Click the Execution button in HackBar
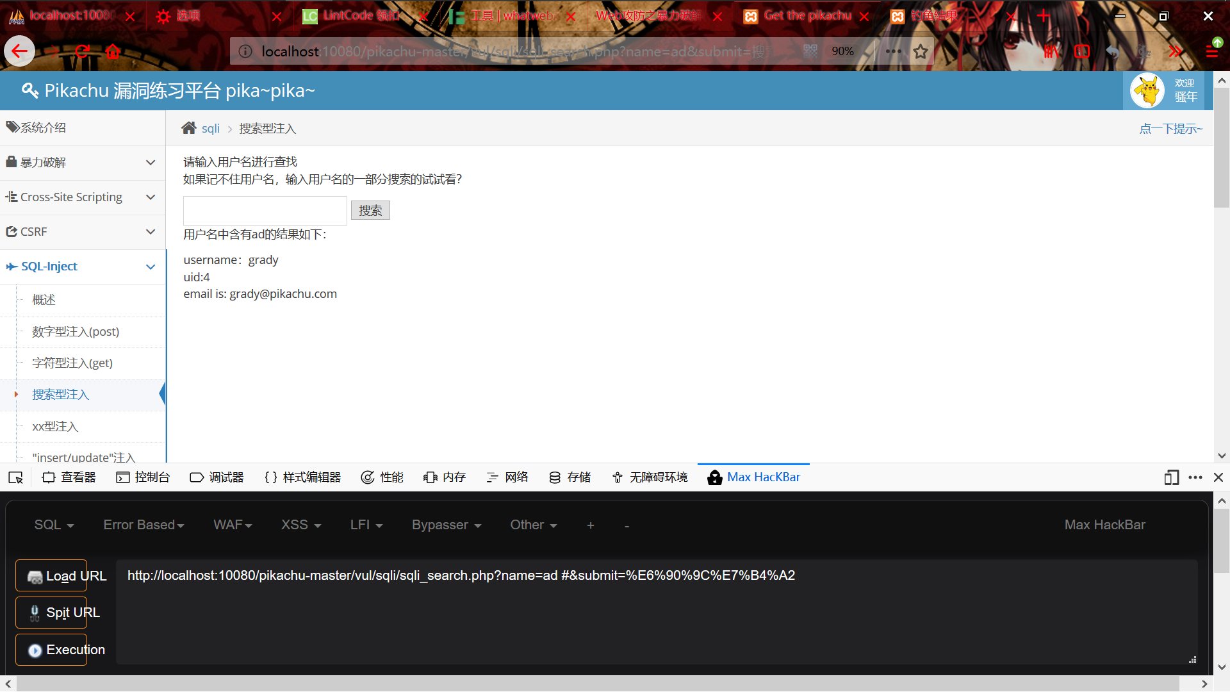Viewport: 1230px width, 692px height. click(51, 650)
